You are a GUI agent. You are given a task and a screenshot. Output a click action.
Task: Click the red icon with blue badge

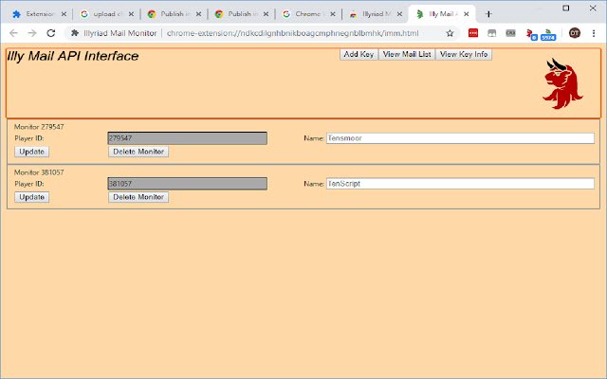(x=531, y=34)
